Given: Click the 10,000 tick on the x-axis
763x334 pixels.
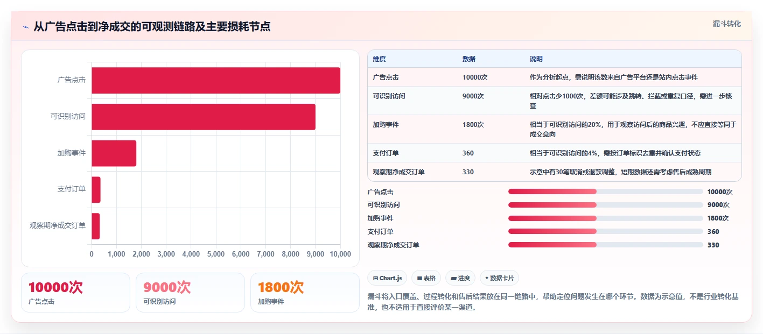Looking at the screenshot, I should [x=340, y=254].
